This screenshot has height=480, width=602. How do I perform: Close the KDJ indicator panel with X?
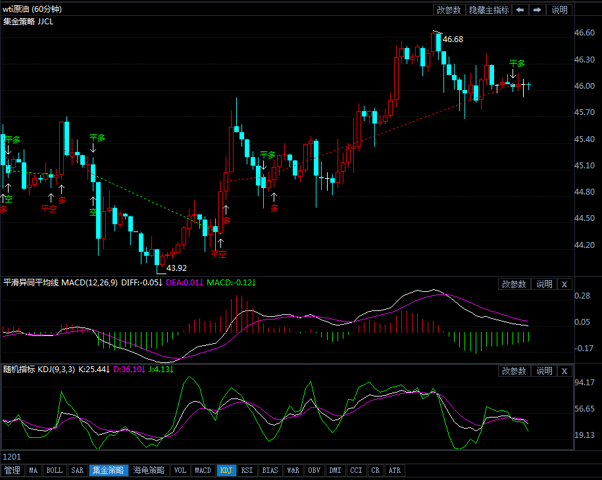[x=564, y=371]
